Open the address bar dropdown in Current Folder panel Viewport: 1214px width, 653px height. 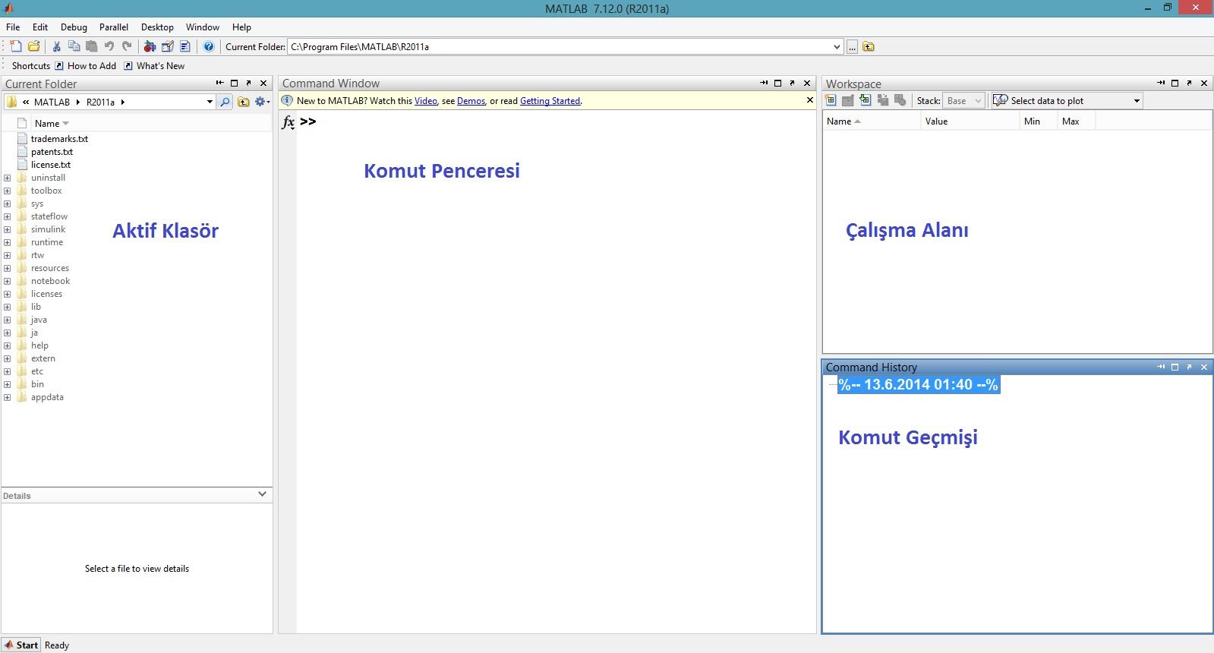tap(210, 102)
